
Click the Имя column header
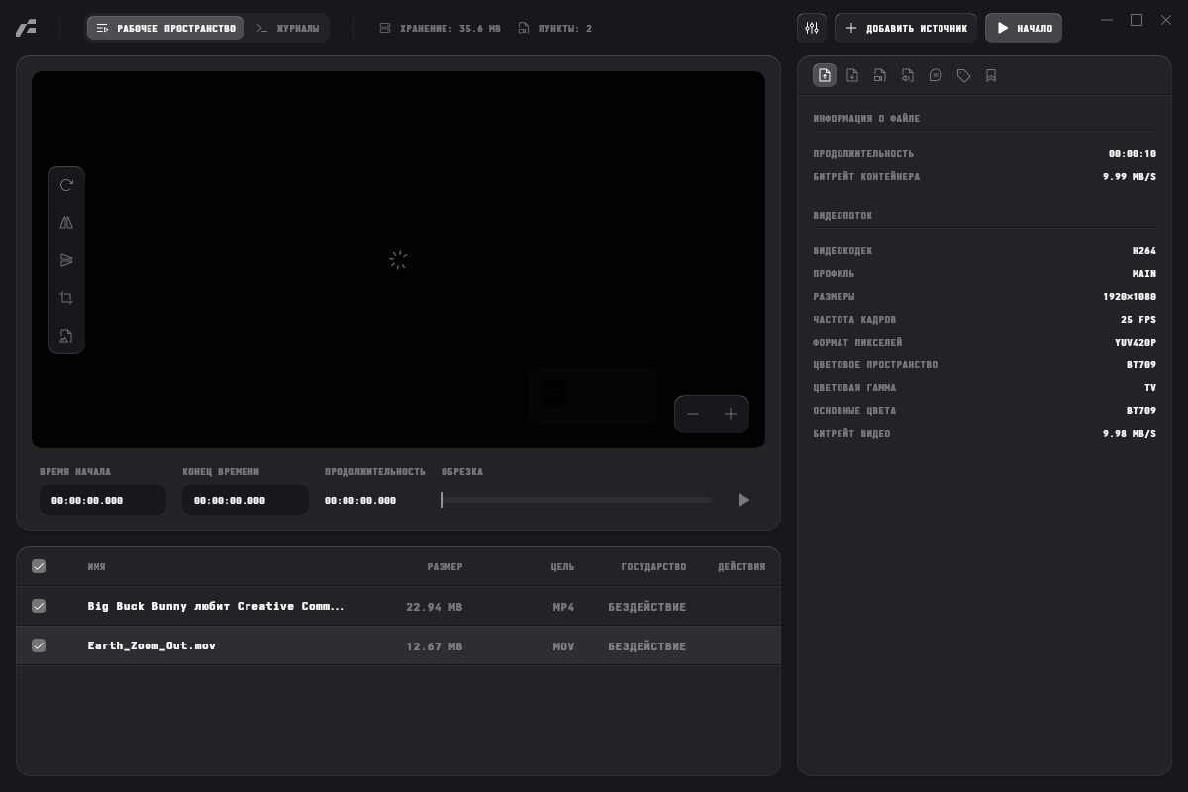pyautogui.click(x=96, y=567)
